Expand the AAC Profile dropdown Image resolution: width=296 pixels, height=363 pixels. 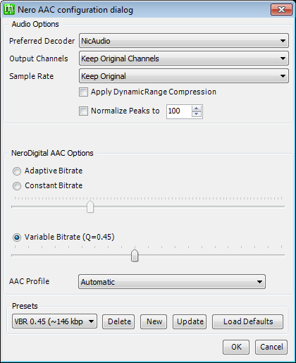172,282
